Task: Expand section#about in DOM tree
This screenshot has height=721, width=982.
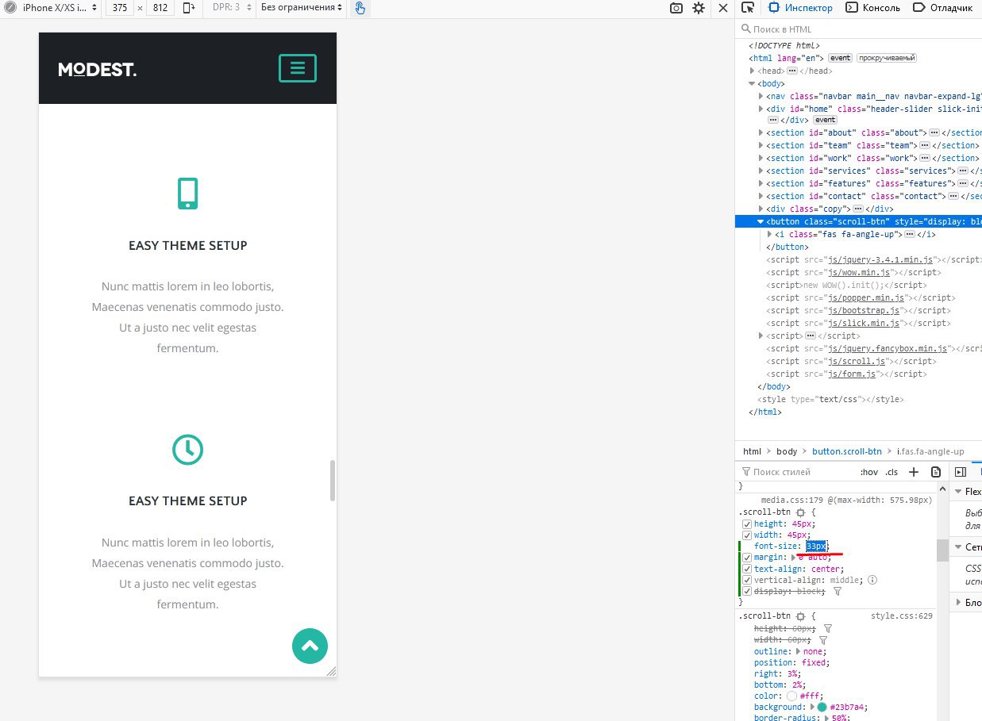Action: point(762,132)
